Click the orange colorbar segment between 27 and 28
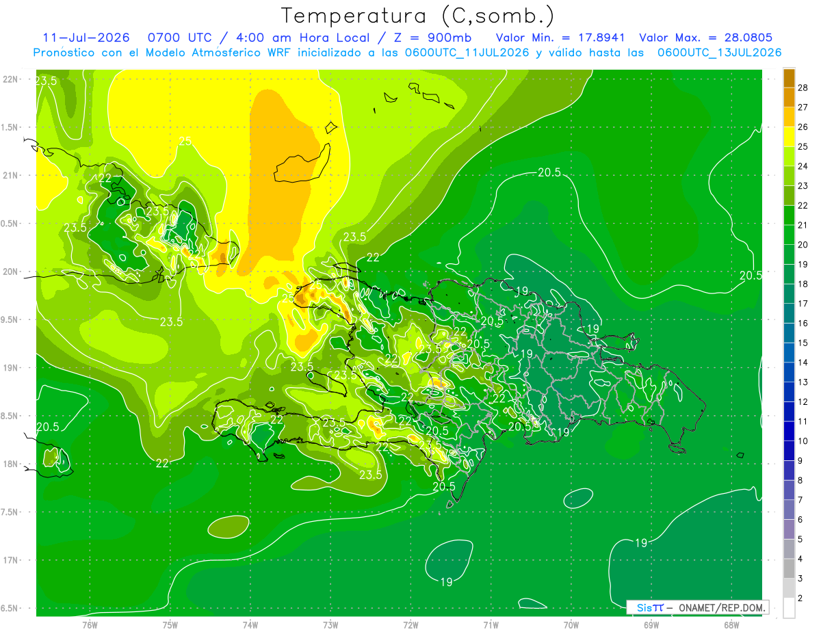The height and width of the screenshot is (634, 821). [x=789, y=98]
